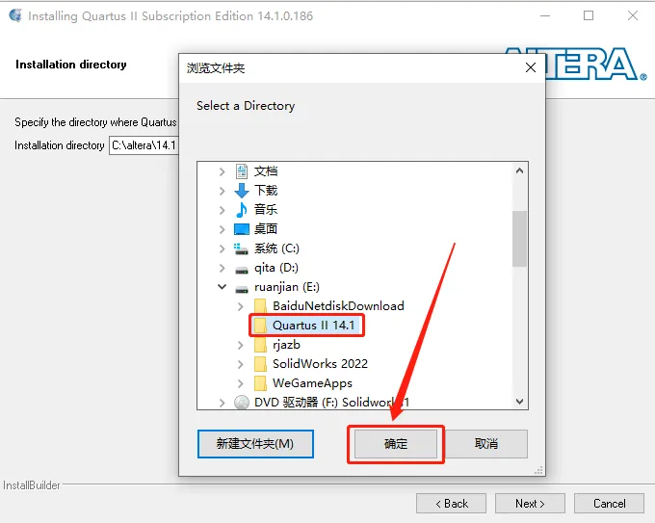Select the 文档 folder label

pyautogui.click(x=266, y=171)
